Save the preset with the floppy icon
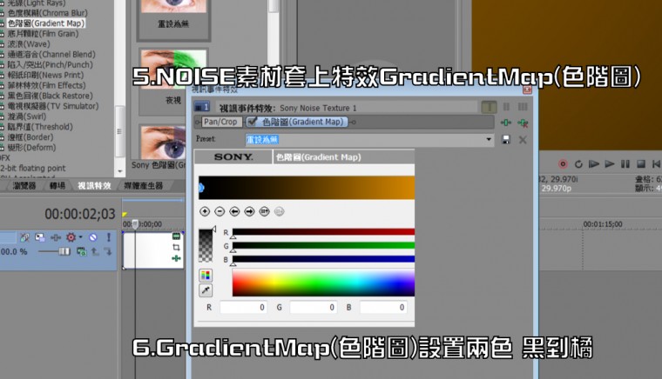Image resolution: width=662 pixels, height=379 pixels. pyautogui.click(x=506, y=139)
